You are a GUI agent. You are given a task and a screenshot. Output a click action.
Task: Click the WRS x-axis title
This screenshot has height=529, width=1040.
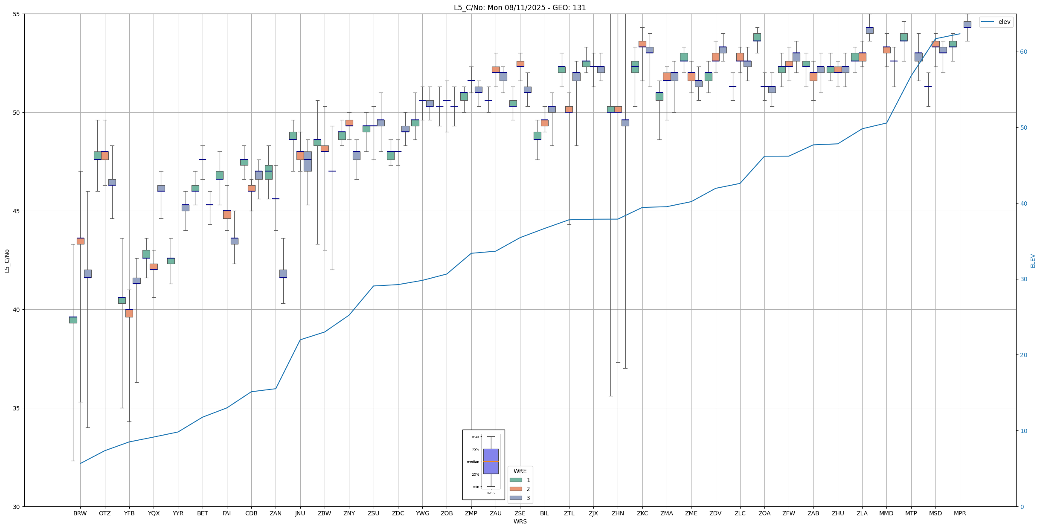(520, 521)
